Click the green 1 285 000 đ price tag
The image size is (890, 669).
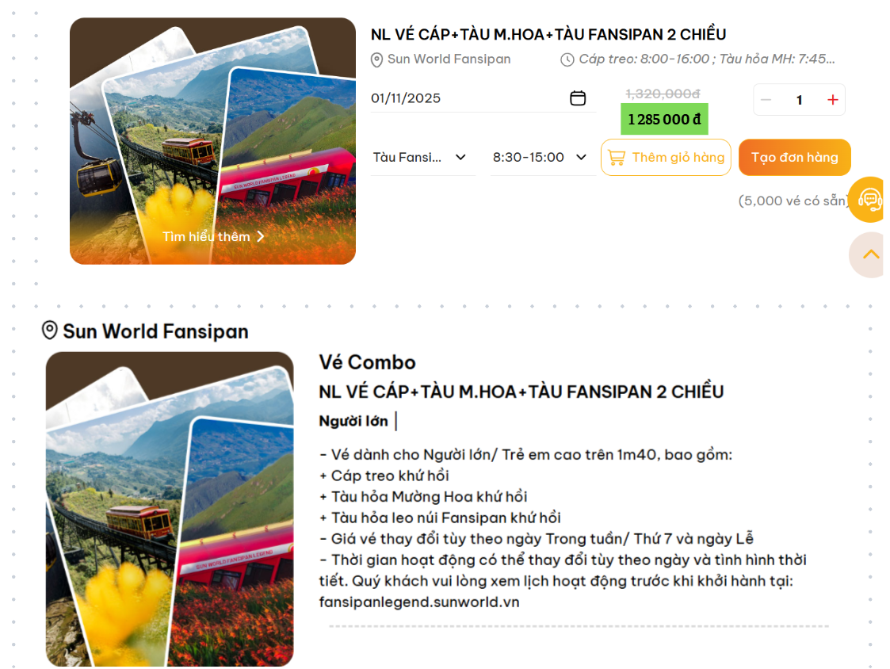(664, 119)
